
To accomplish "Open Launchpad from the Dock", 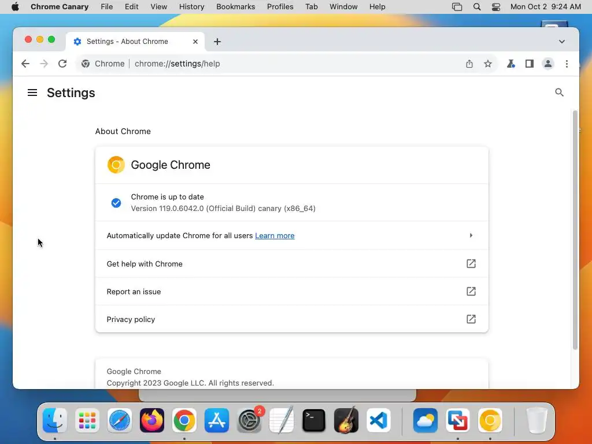I will (x=87, y=420).
